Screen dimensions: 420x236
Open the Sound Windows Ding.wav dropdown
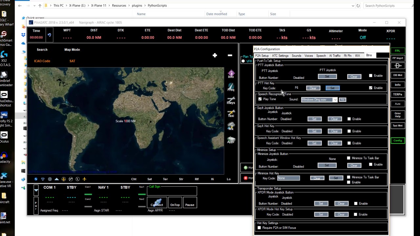[335, 100]
